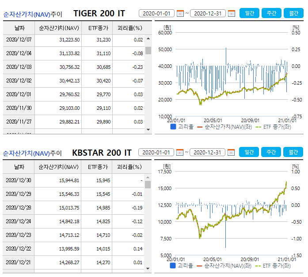Click green ETF 종가 legend line in KBSTAR chart

[x=258, y=266]
